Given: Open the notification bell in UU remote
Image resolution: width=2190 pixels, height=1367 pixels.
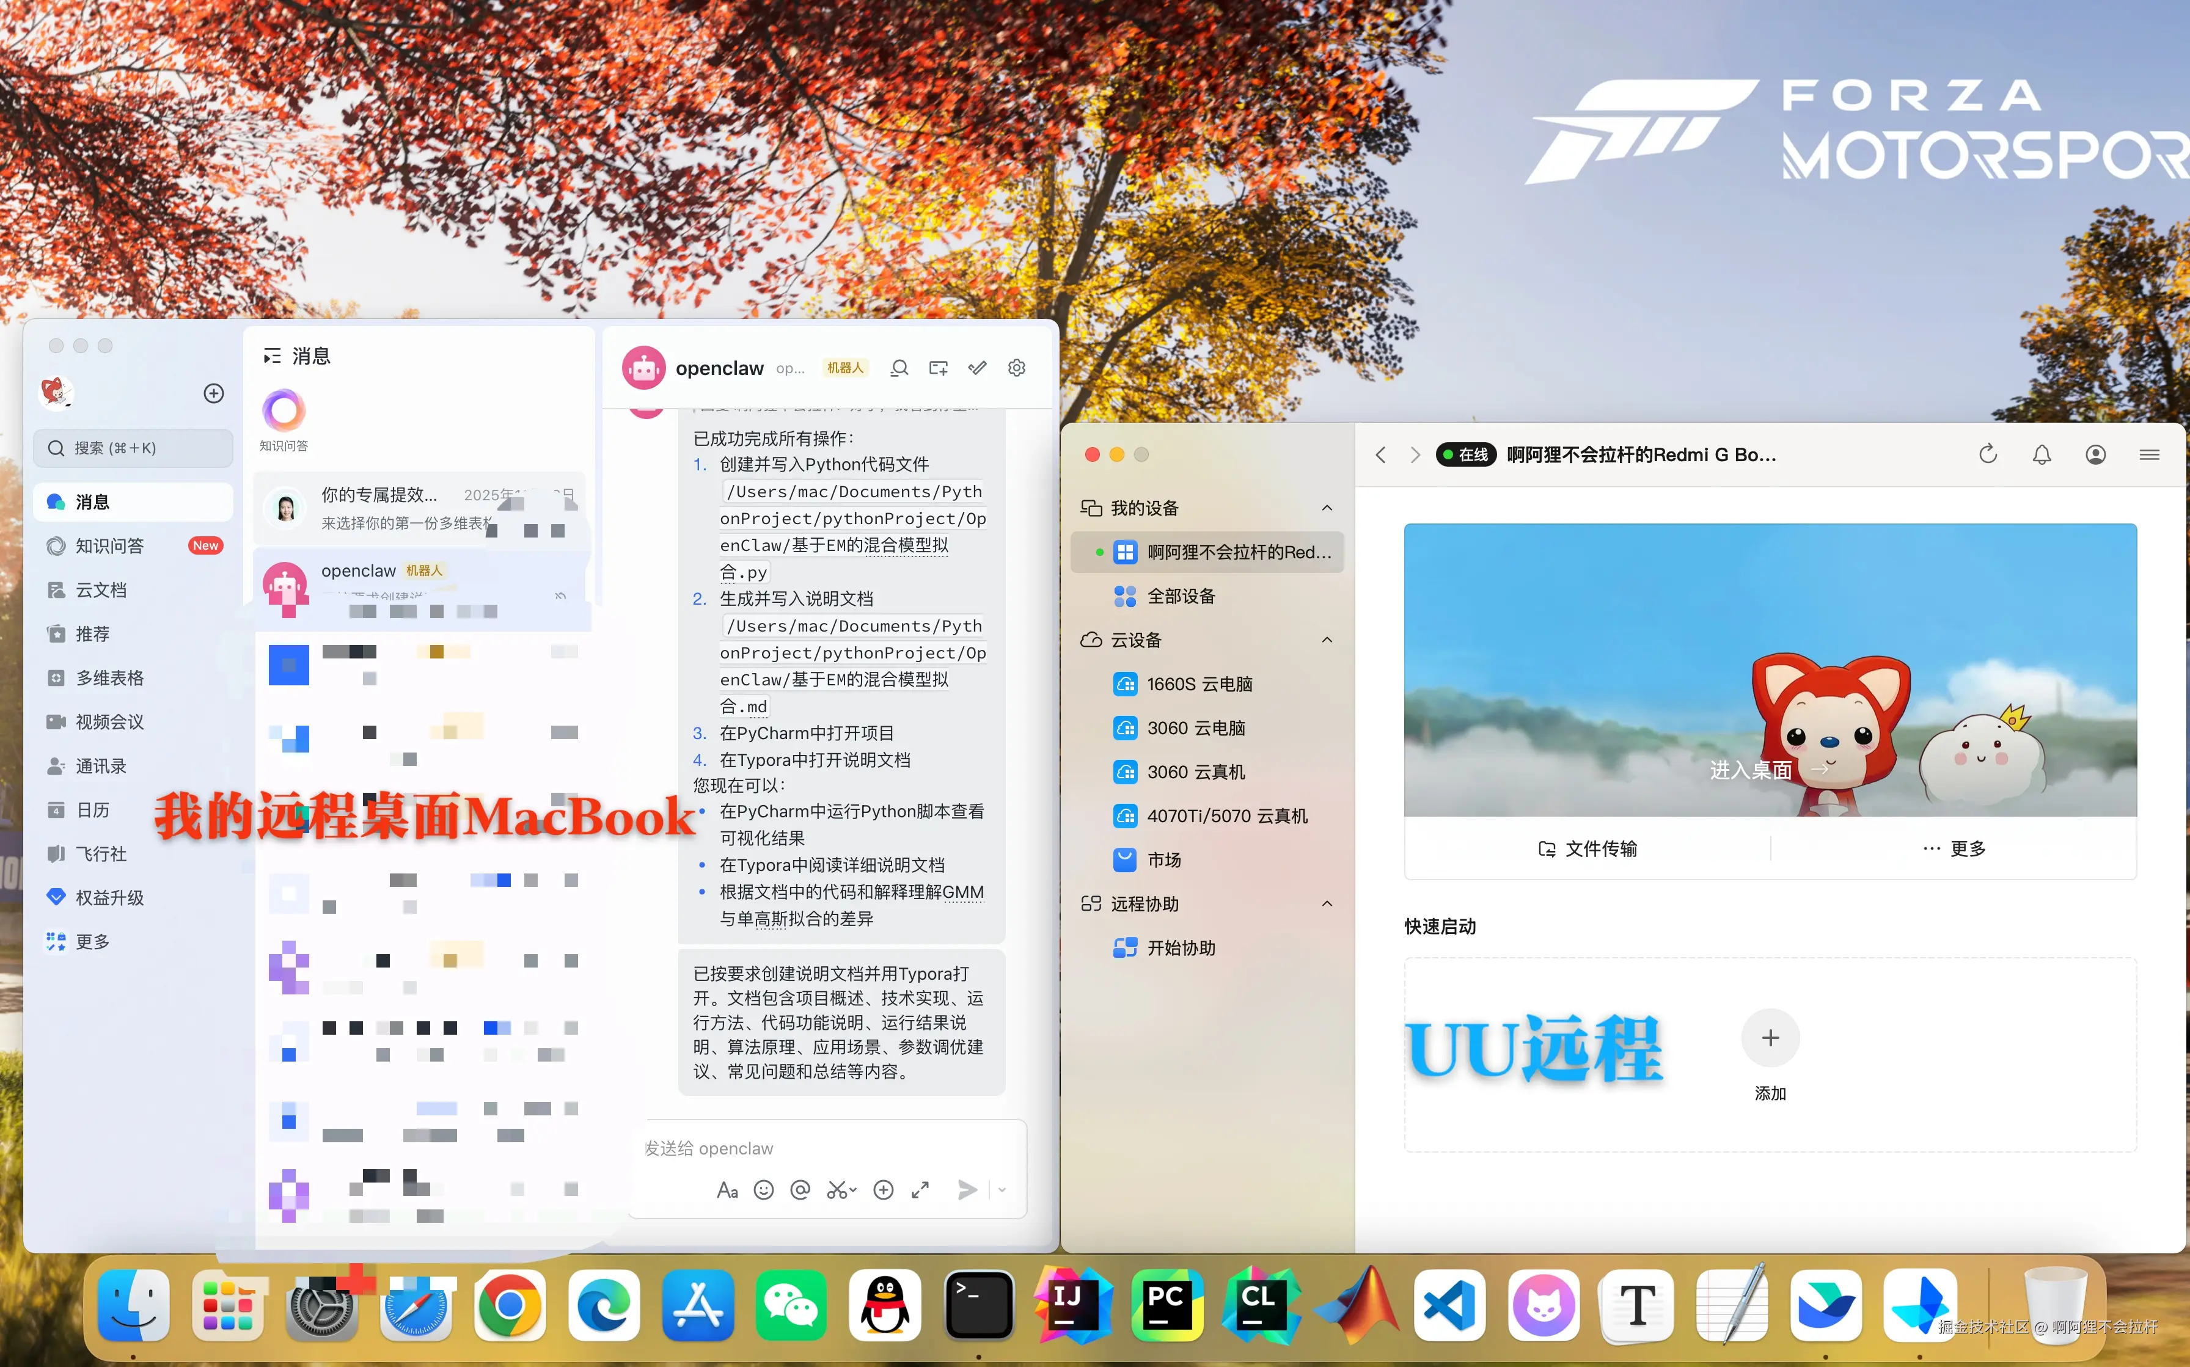Looking at the screenshot, I should tap(2041, 455).
